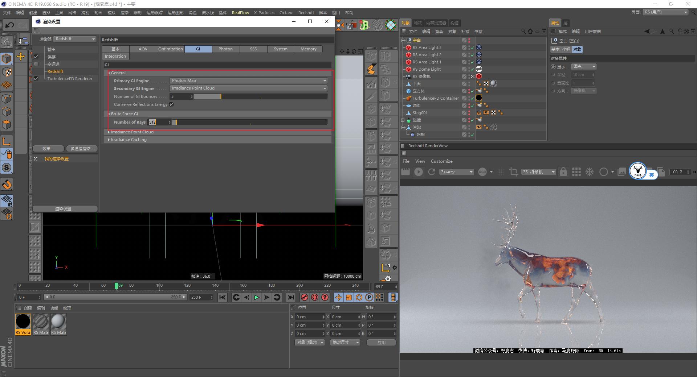Start interactive rendering with the play icon in RenderView

(419, 172)
